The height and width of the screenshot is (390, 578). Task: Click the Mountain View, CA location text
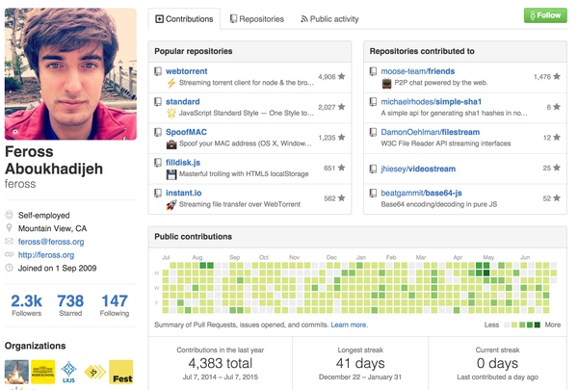coord(52,228)
